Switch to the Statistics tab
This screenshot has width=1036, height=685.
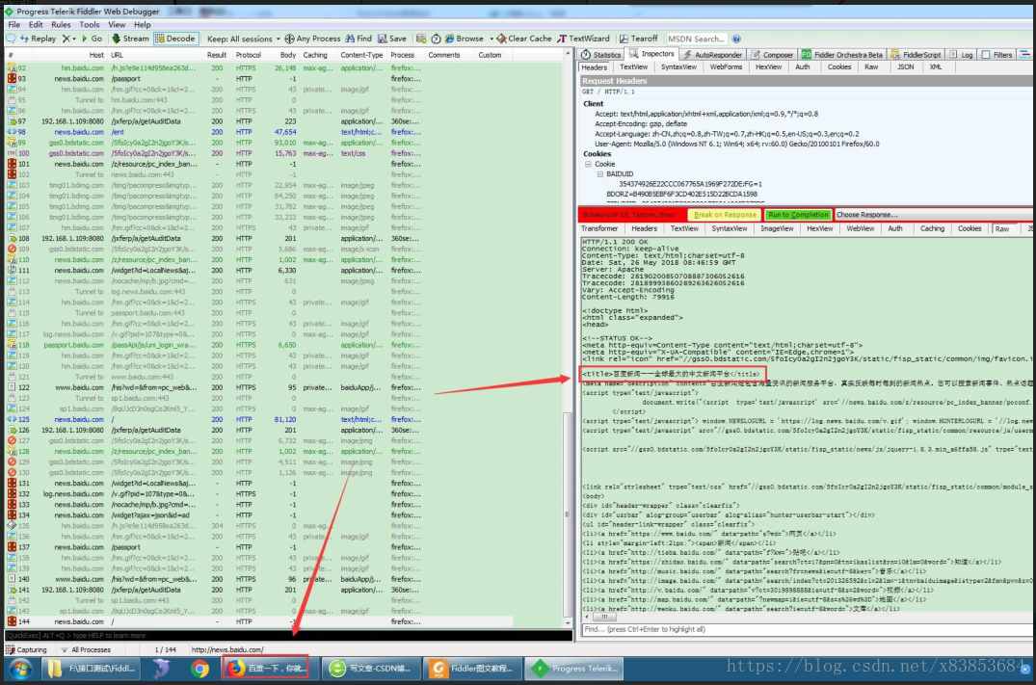(x=601, y=55)
